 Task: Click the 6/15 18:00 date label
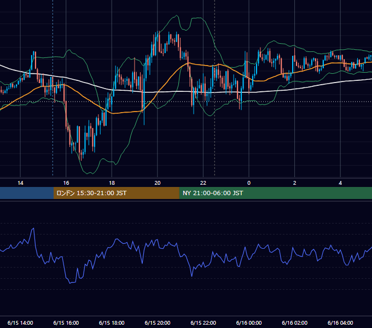pos(112,323)
